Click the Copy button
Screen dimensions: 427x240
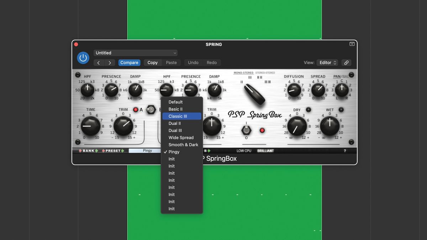152,63
